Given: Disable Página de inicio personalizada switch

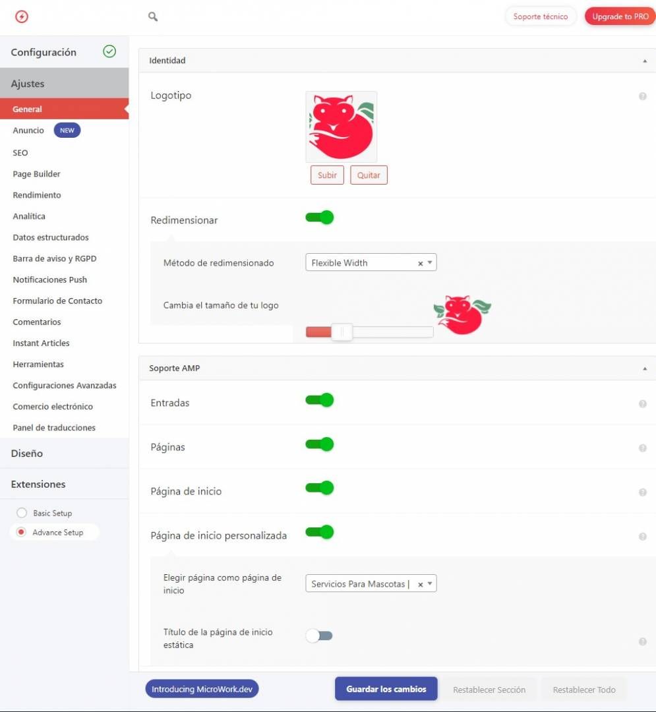Looking at the screenshot, I should [320, 532].
